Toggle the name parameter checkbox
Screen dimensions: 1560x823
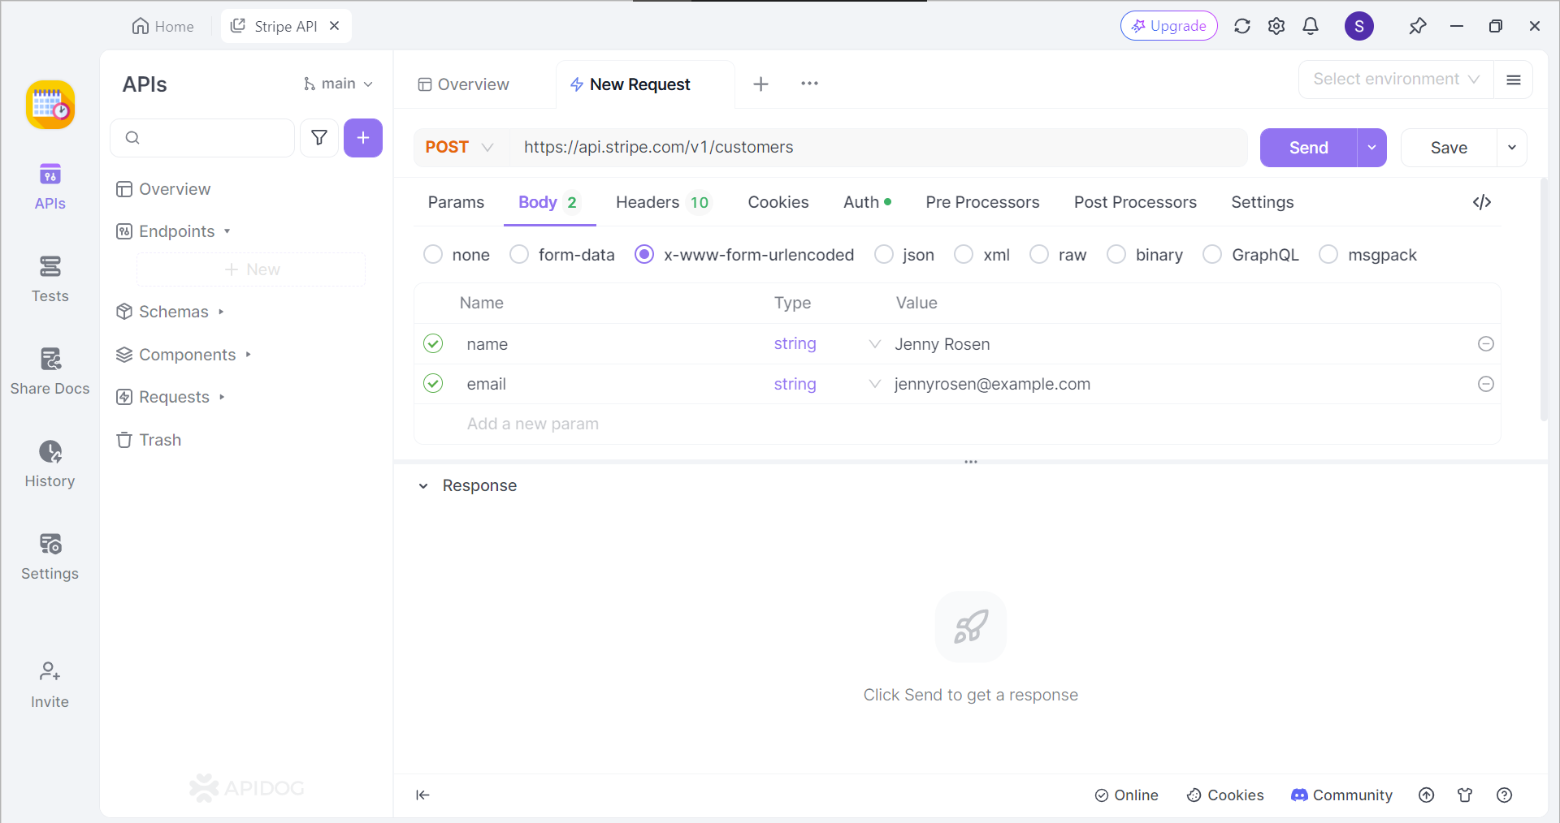click(433, 344)
